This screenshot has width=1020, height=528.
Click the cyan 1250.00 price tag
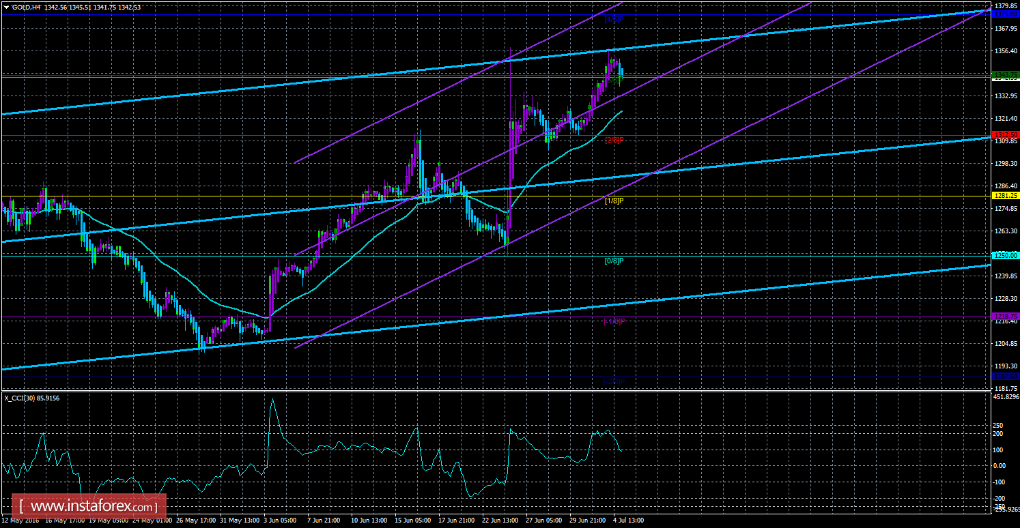1006,255
